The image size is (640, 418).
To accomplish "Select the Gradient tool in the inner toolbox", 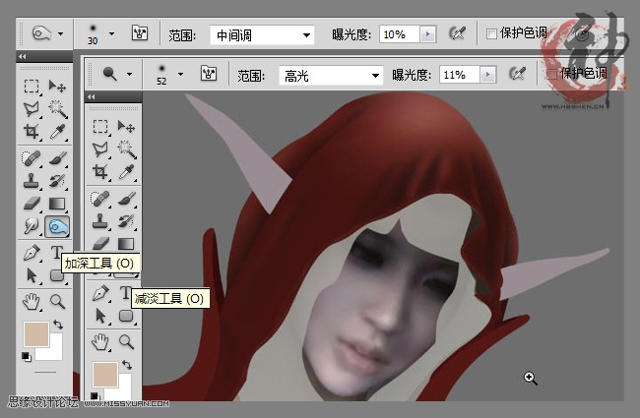I will (126, 244).
